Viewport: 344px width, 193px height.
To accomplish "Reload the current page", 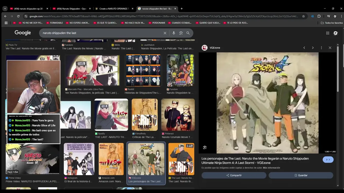I will coord(18,16).
